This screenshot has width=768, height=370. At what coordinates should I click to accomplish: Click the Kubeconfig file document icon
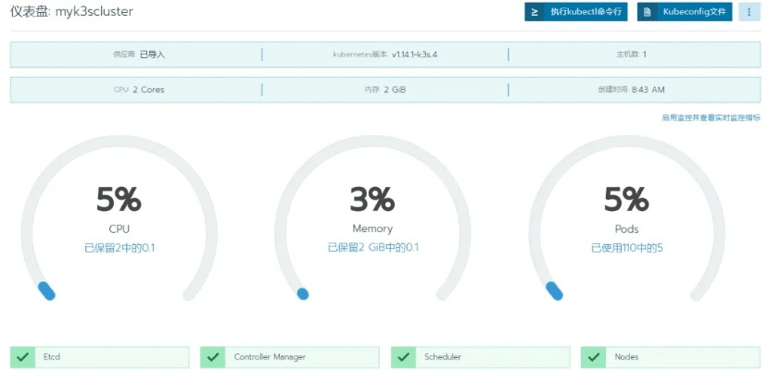click(648, 12)
